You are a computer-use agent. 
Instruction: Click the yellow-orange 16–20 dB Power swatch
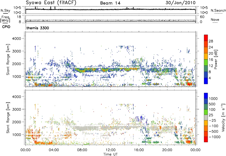206,56
